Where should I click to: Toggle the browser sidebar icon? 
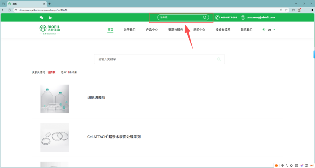pos(311,10)
